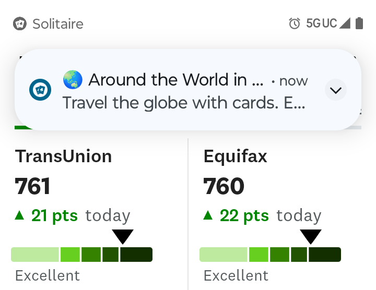The width and height of the screenshot is (376, 290).
Task: Tap the TransUnion bureau heading
Action: coord(63,156)
